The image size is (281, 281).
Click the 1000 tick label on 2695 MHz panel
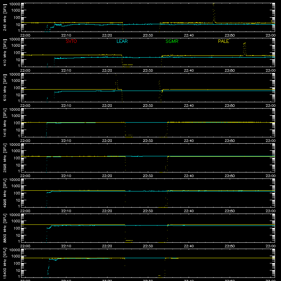16,151
